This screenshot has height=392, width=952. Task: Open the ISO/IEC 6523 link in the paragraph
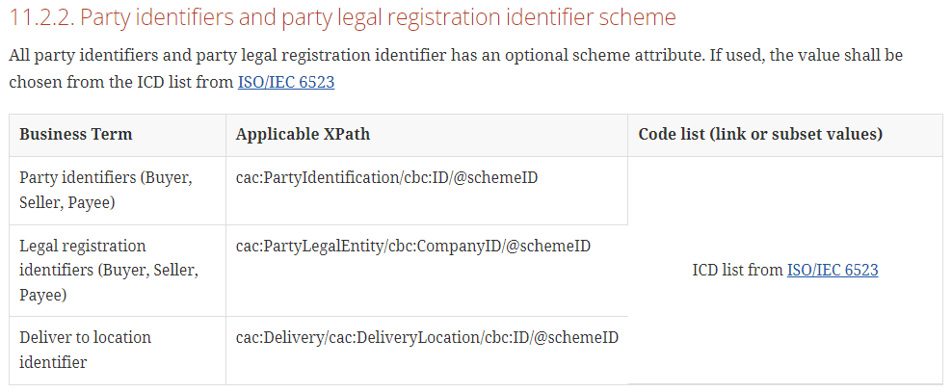[286, 82]
